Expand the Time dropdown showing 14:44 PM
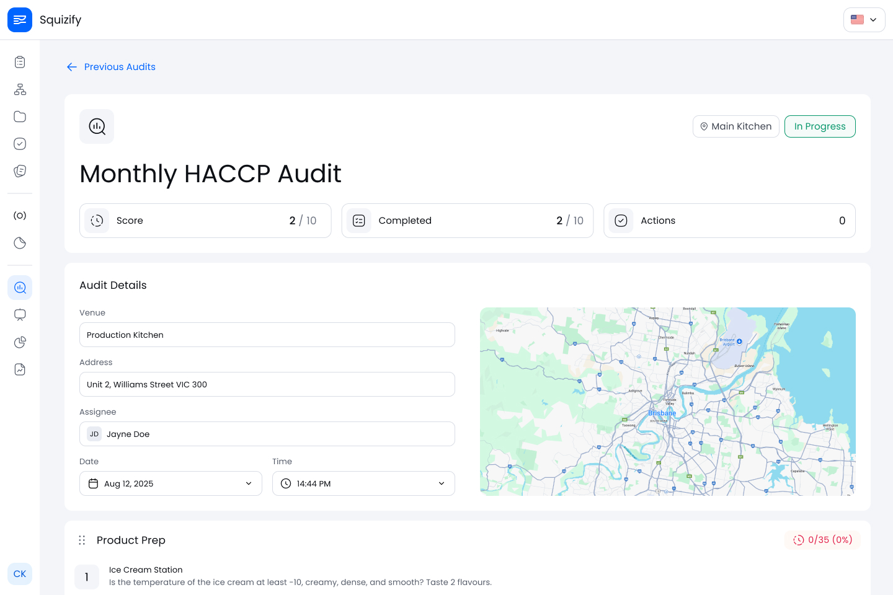The height and width of the screenshot is (595, 893). tap(363, 483)
